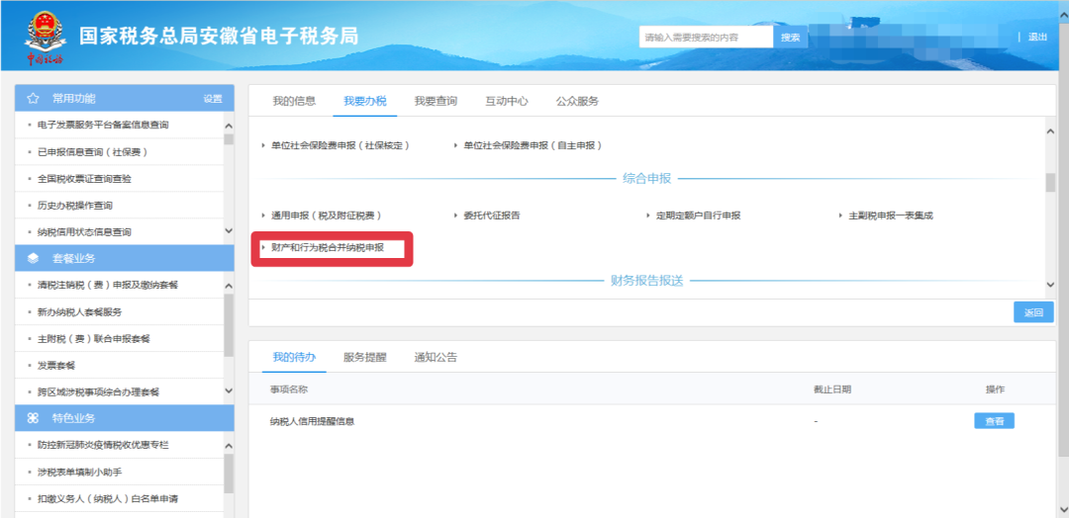Open 通用申报（税及附征税费）
Screen dimensions: 1069x518
[x=326, y=216]
